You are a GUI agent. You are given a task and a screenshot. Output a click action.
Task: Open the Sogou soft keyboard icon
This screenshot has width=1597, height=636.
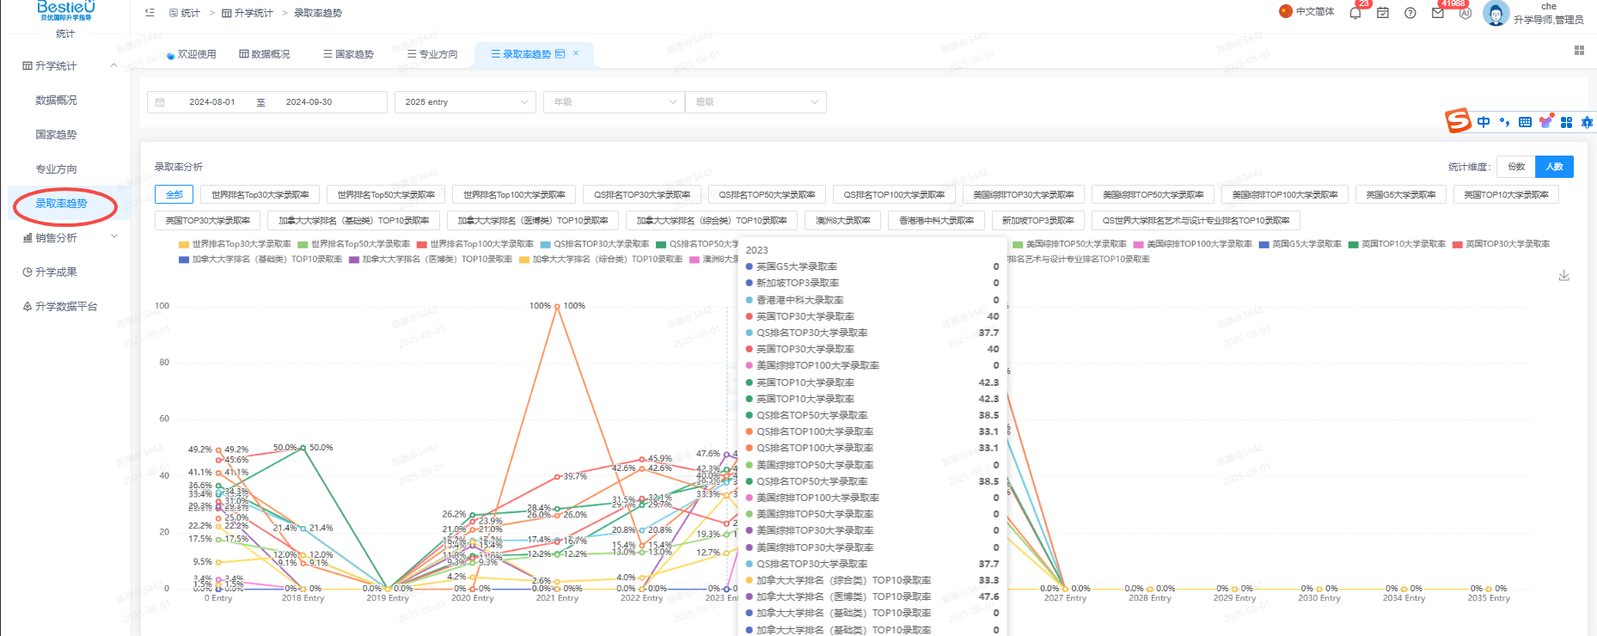click(1525, 122)
